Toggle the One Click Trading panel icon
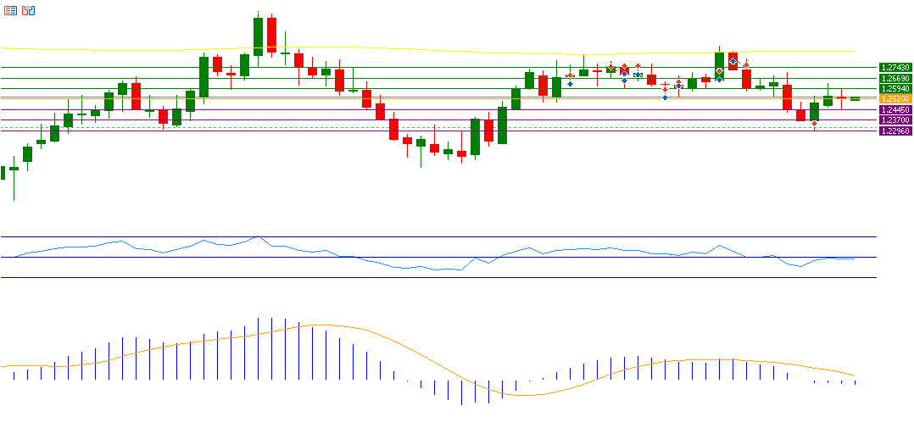The height and width of the screenshot is (428, 914). click(x=29, y=10)
